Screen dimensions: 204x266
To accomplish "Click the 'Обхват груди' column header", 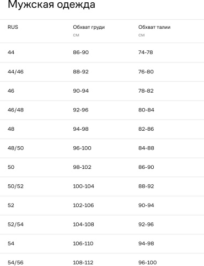I will [x=89, y=27].
